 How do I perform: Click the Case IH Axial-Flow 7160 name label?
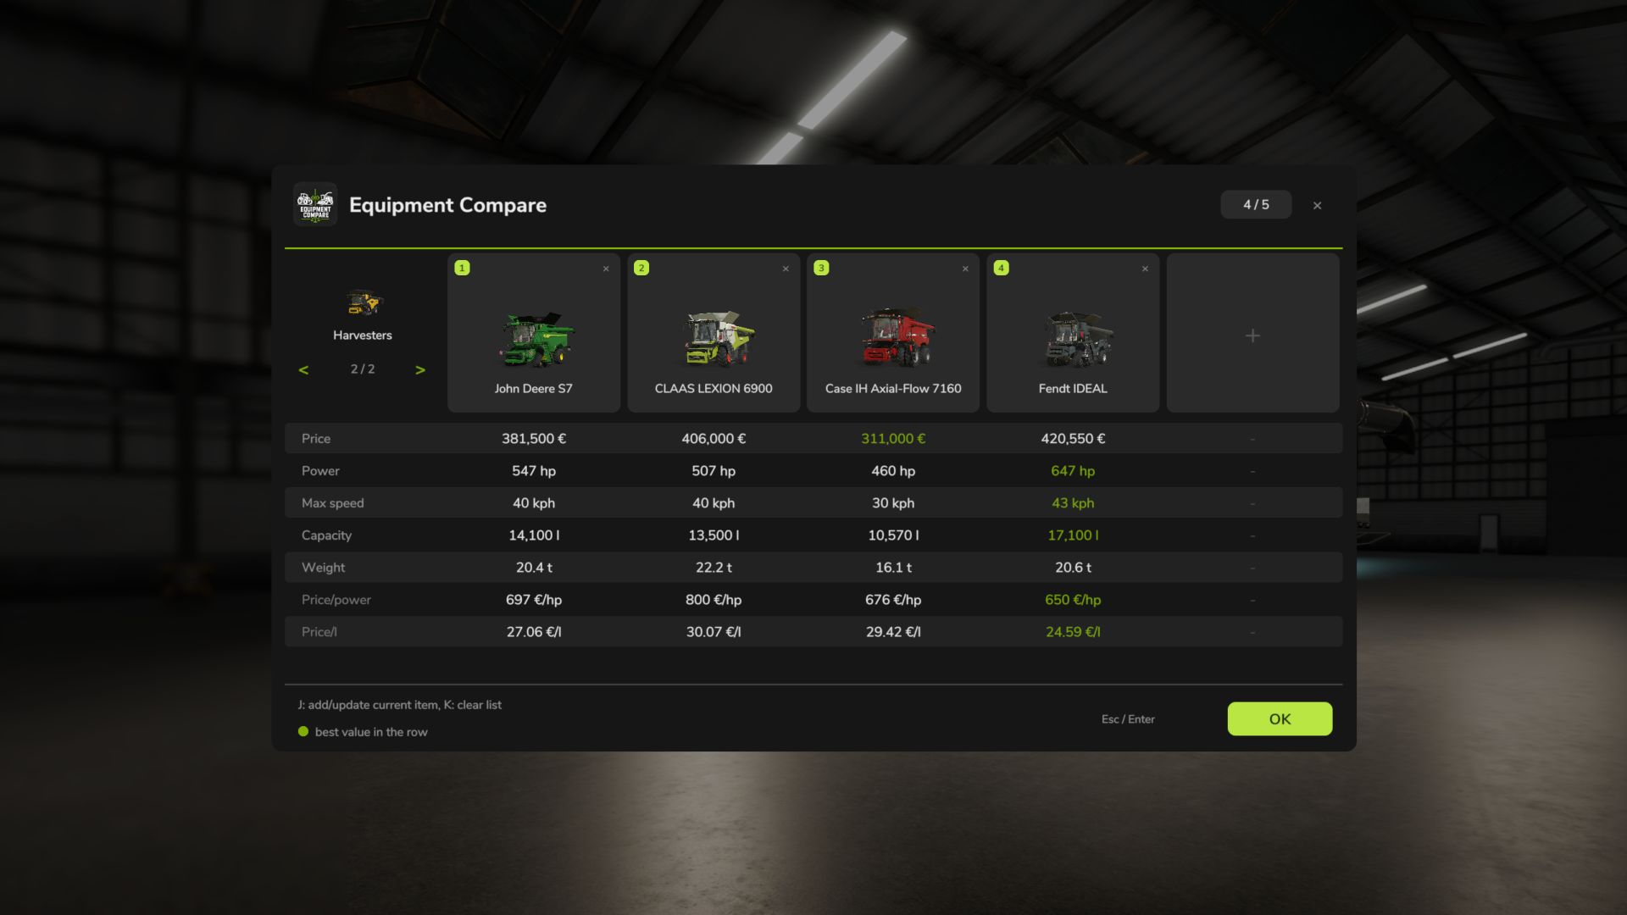tap(893, 388)
